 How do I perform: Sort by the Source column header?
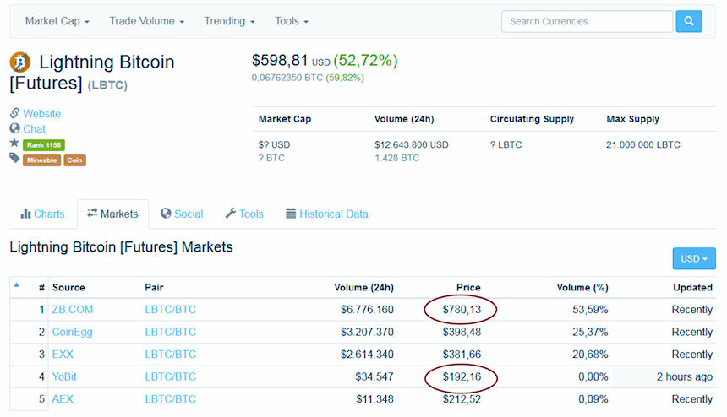(68, 287)
